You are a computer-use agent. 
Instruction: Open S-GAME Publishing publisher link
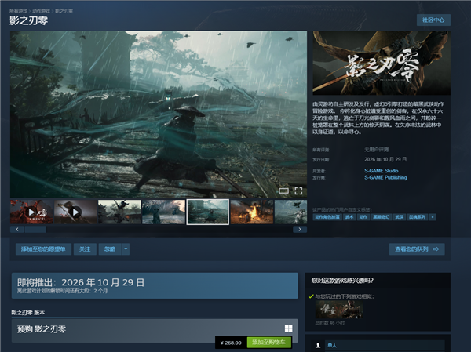pos(385,178)
